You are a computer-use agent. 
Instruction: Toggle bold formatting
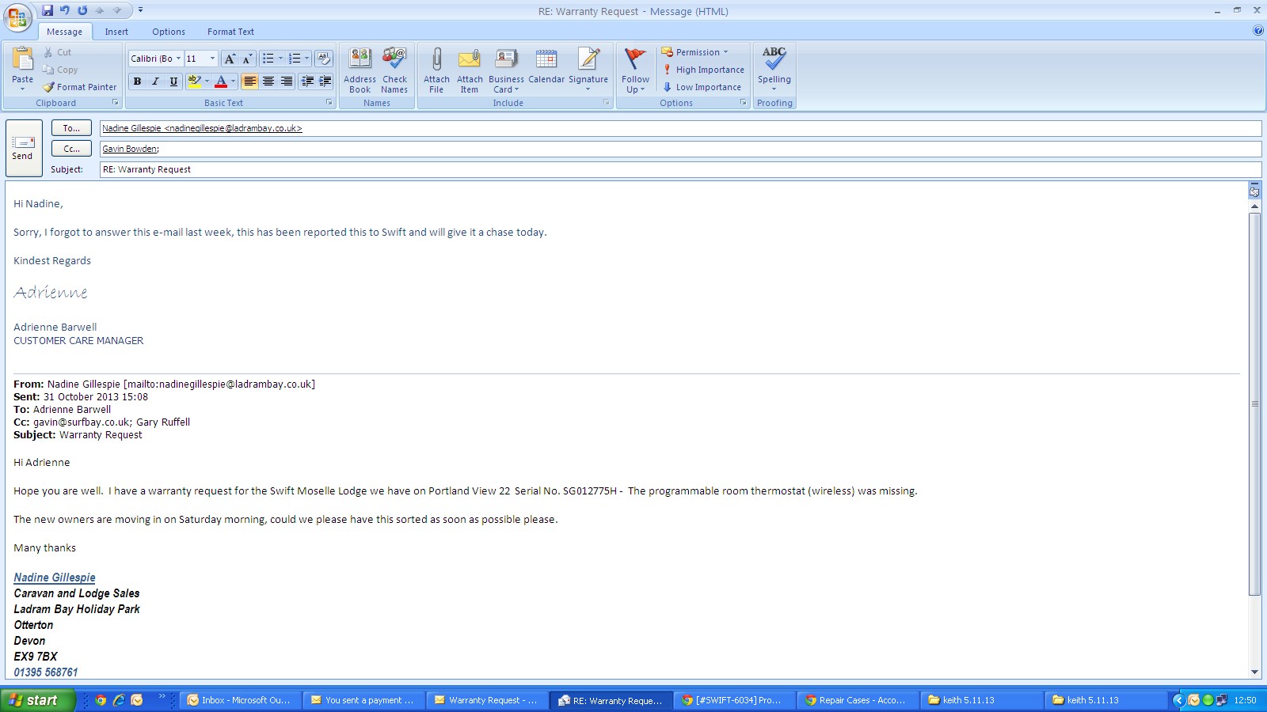tap(137, 81)
